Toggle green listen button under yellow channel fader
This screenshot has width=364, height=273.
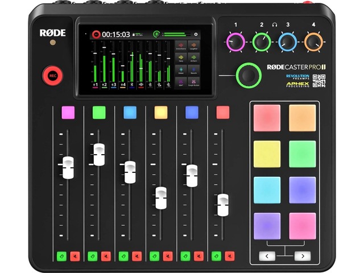click(154, 257)
